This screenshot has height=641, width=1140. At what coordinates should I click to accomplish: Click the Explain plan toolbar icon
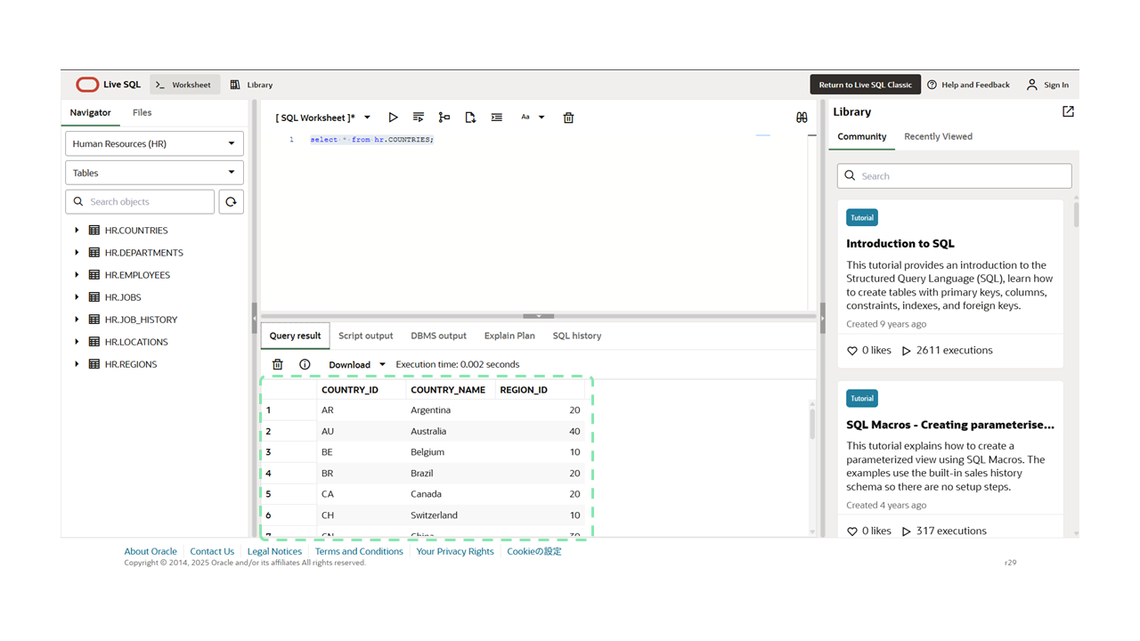click(x=444, y=118)
